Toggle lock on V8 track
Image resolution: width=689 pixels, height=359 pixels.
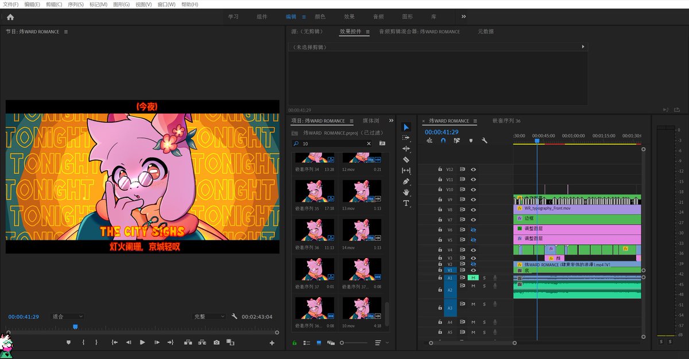coord(440,209)
